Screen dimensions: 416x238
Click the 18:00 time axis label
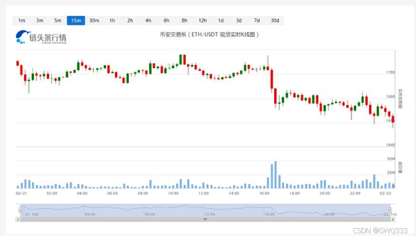(295, 193)
